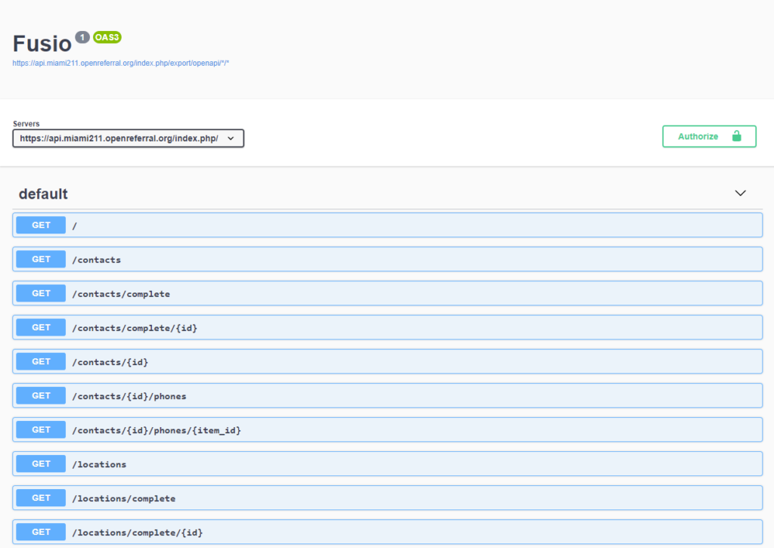Open the openapi export URL link
Screen dimensions: 774x548
[x=121, y=63]
